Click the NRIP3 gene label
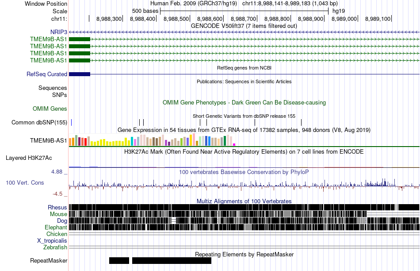Viewport: 420px width, 271px height. (59, 32)
